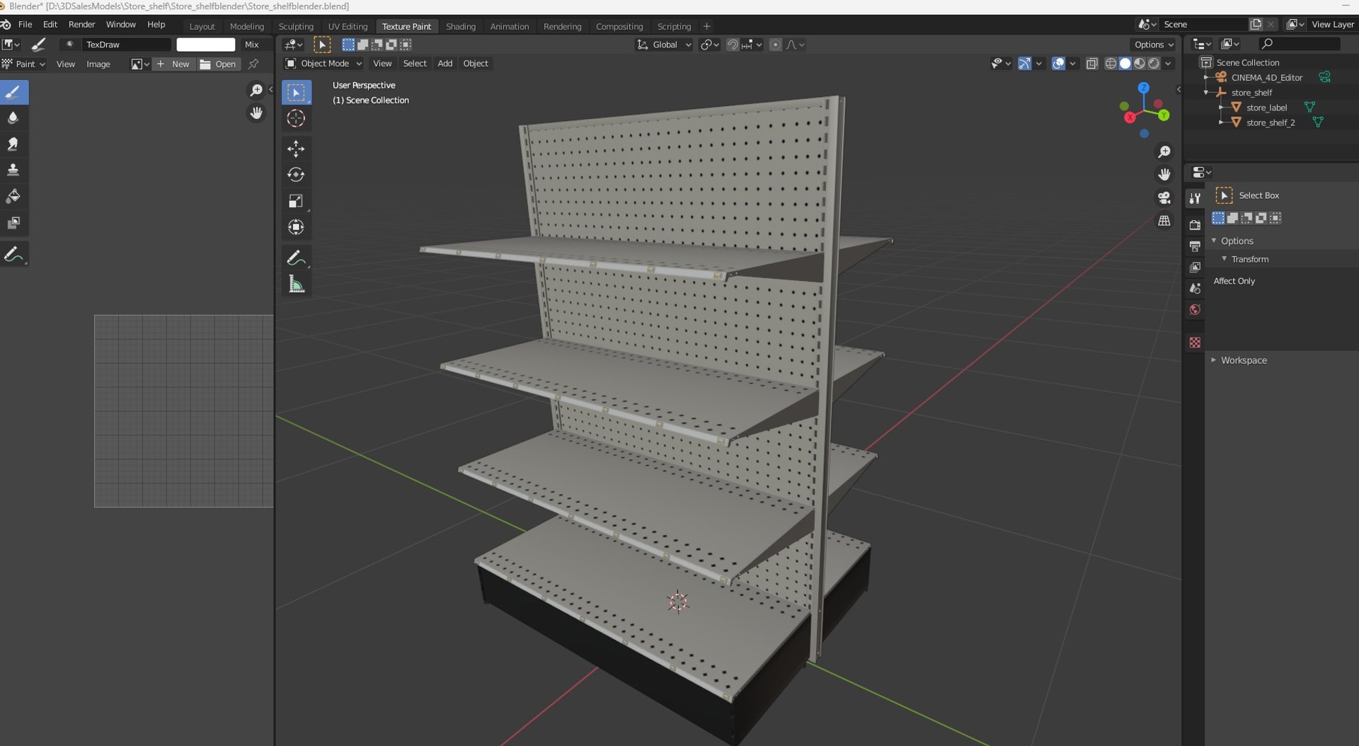Click the New image button
1359x746 pixels.
173,64
